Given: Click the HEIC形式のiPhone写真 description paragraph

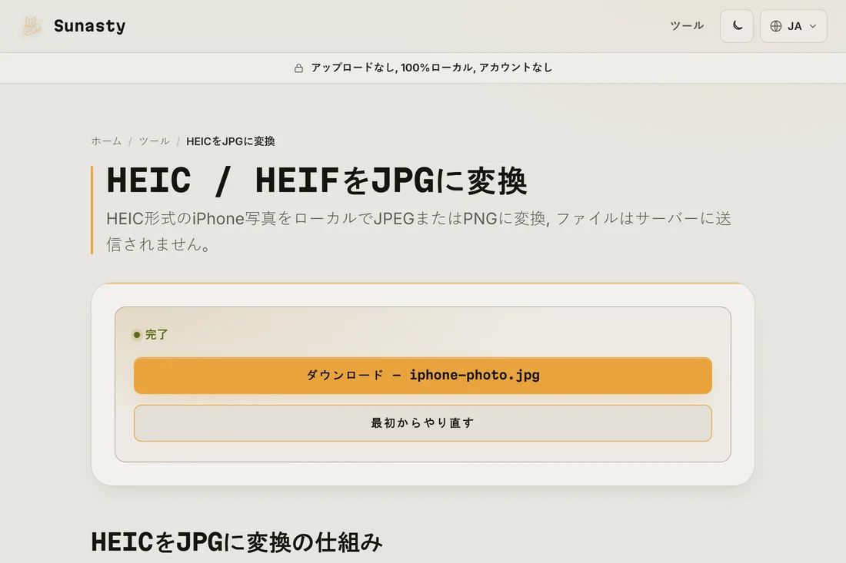Looking at the screenshot, I should [x=418, y=231].
